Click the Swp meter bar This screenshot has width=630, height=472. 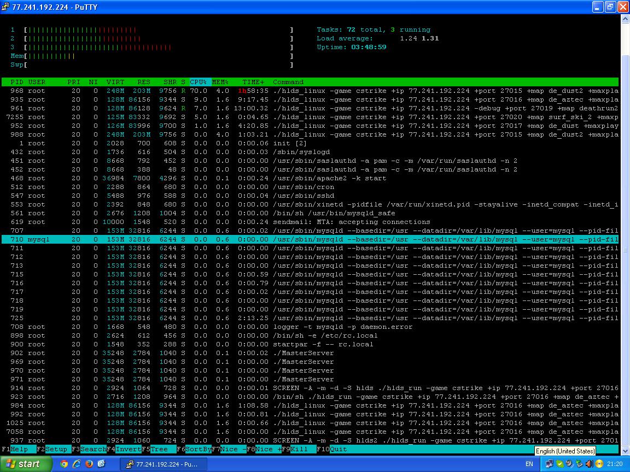[159, 64]
